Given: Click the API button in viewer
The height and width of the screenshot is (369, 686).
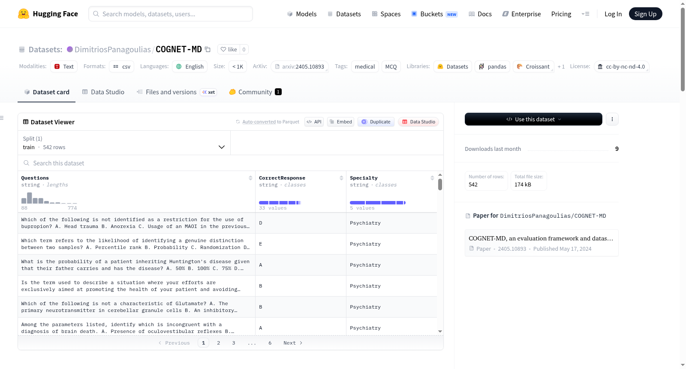Looking at the screenshot, I should point(314,122).
